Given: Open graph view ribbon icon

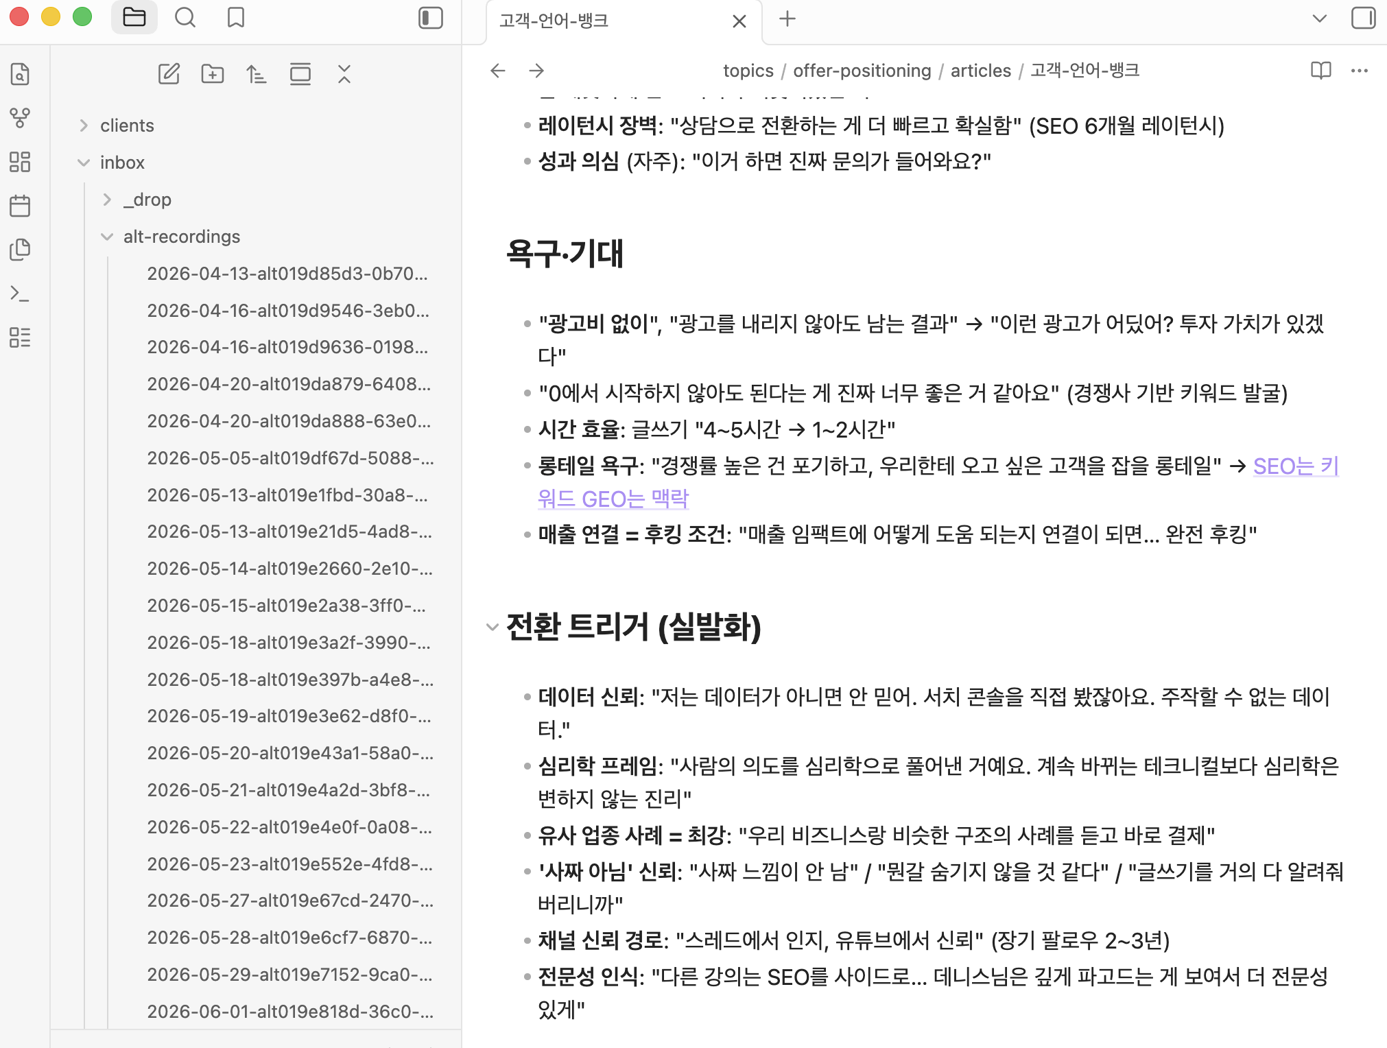Looking at the screenshot, I should pos(21,118).
